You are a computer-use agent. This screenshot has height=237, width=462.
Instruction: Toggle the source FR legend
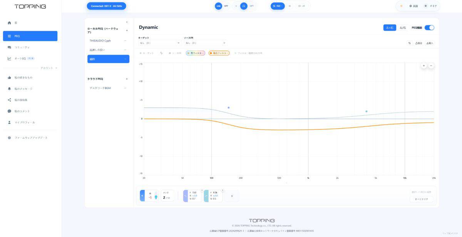(x=175, y=53)
